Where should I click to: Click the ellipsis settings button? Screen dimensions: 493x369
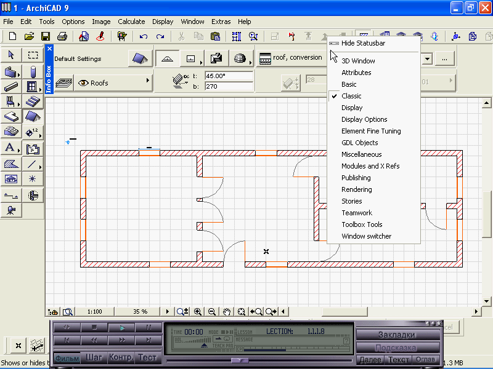click(x=444, y=58)
